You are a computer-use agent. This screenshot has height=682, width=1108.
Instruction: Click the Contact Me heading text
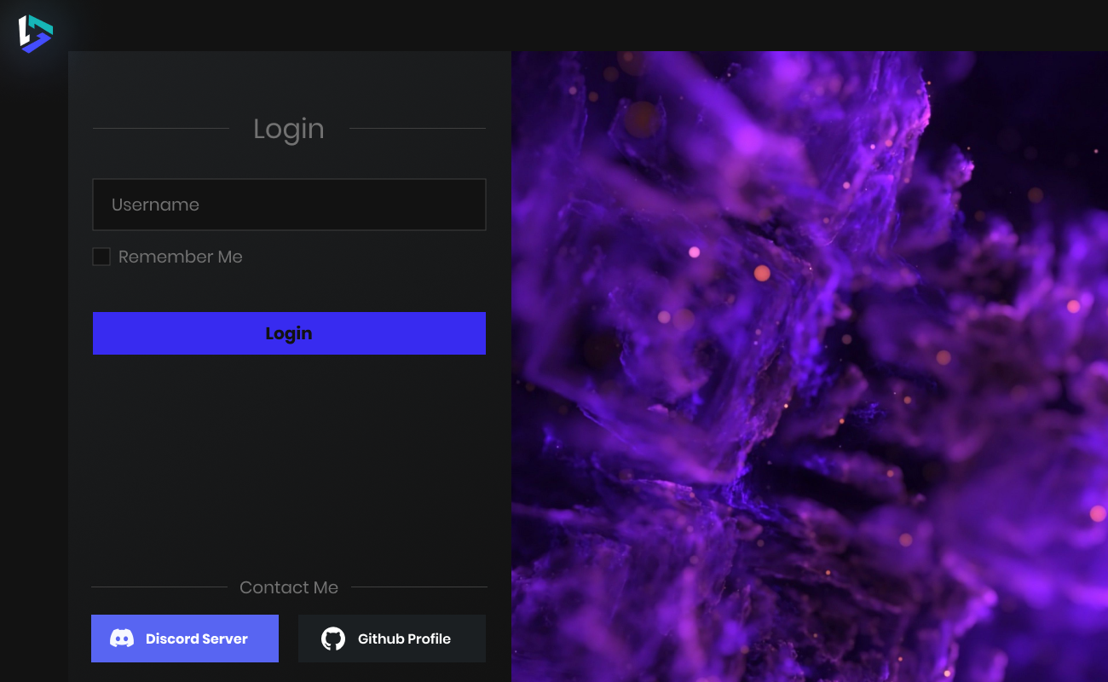(x=289, y=587)
